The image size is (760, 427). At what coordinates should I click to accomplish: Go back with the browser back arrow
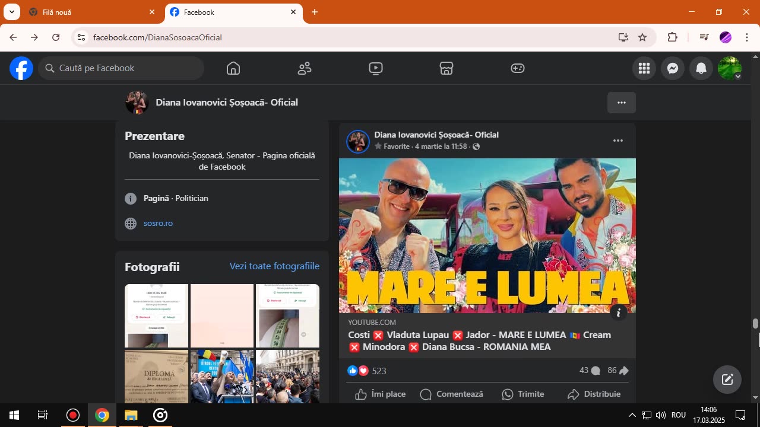point(13,37)
